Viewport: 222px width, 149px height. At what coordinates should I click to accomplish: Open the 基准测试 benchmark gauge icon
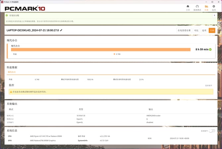197,8
